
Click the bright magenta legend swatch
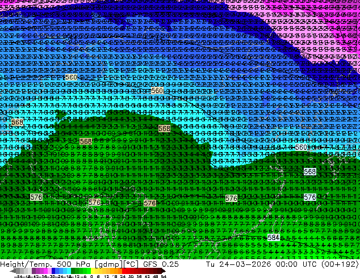pyautogui.click(x=45, y=271)
